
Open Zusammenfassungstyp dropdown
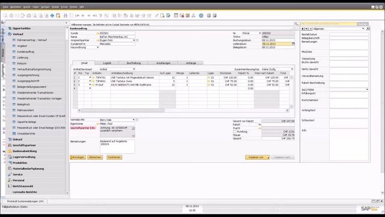[x=292, y=69]
